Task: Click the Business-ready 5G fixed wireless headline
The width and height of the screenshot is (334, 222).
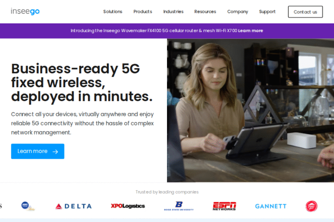Action: [82, 82]
